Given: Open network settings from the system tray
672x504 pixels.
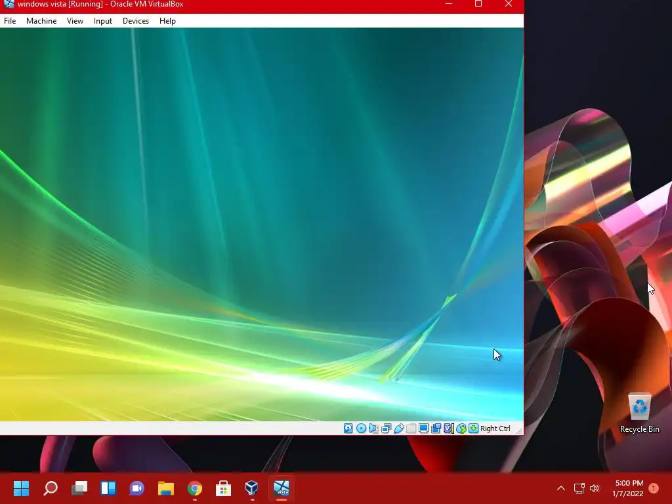Looking at the screenshot, I should [x=579, y=488].
